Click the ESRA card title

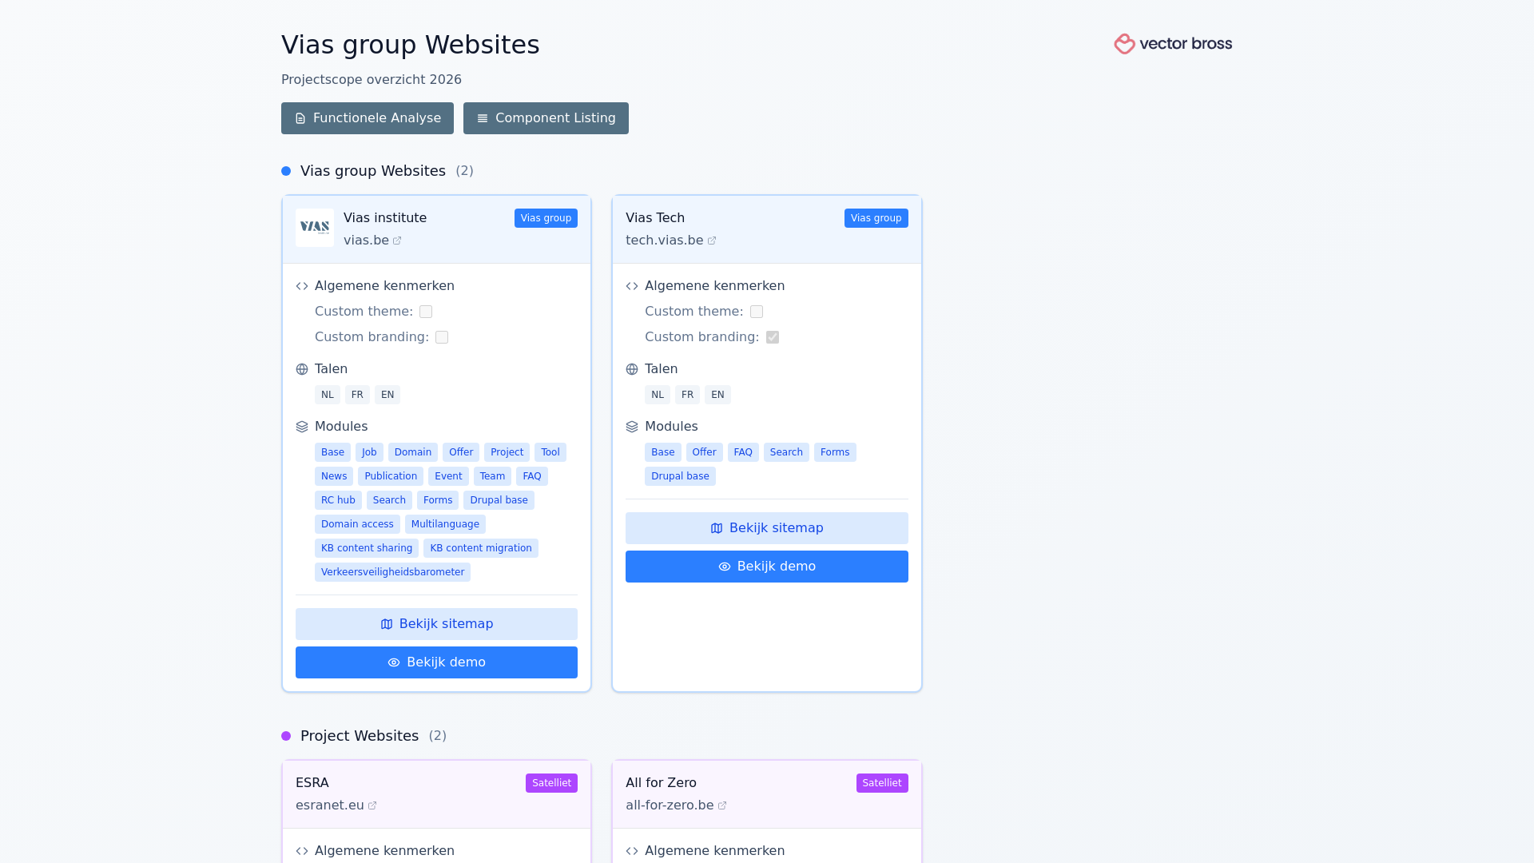click(x=312, y=783)
